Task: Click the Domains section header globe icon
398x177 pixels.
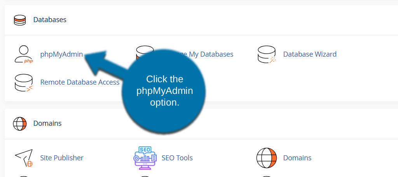Action: point(20,124)
